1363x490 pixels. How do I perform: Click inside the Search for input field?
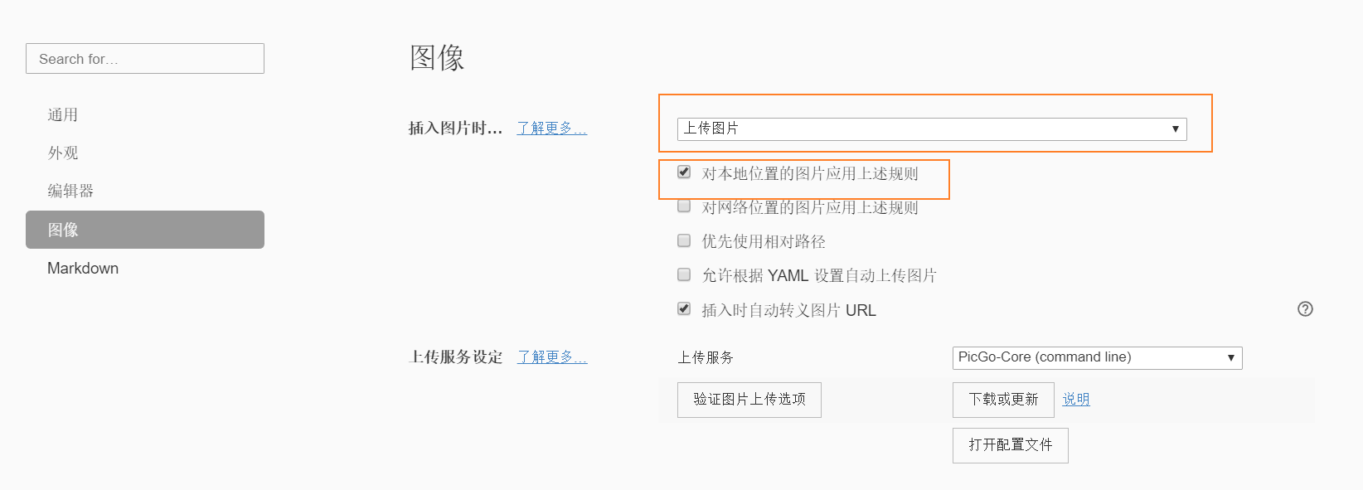pos(144,58)
